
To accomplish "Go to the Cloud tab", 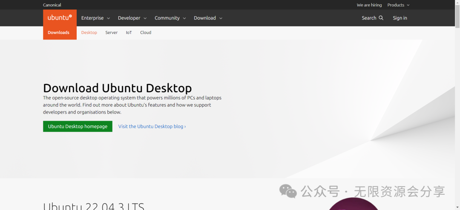I will [x=146, y=32].
